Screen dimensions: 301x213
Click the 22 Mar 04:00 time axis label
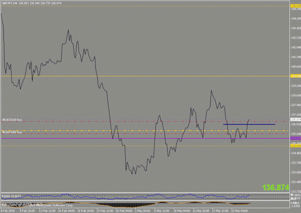click(239, 211)
